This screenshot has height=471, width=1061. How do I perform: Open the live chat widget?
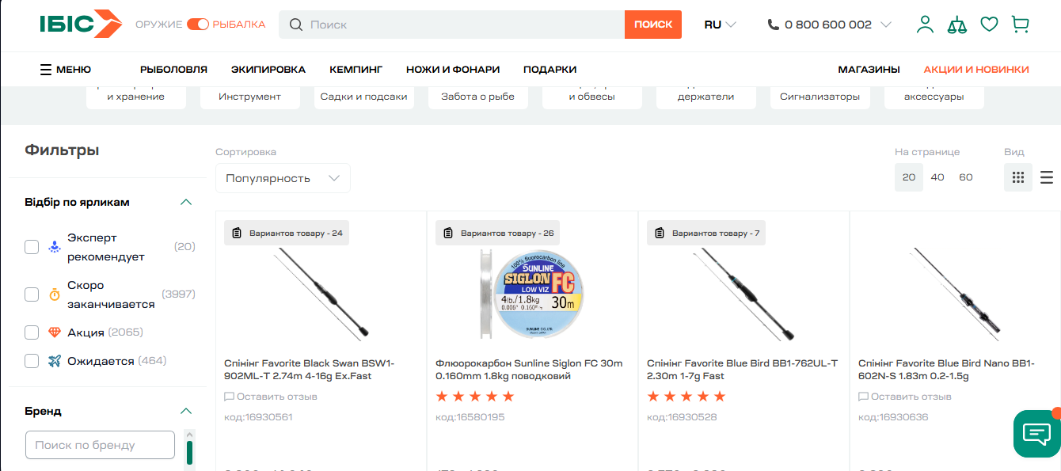tap(1036, 433)
